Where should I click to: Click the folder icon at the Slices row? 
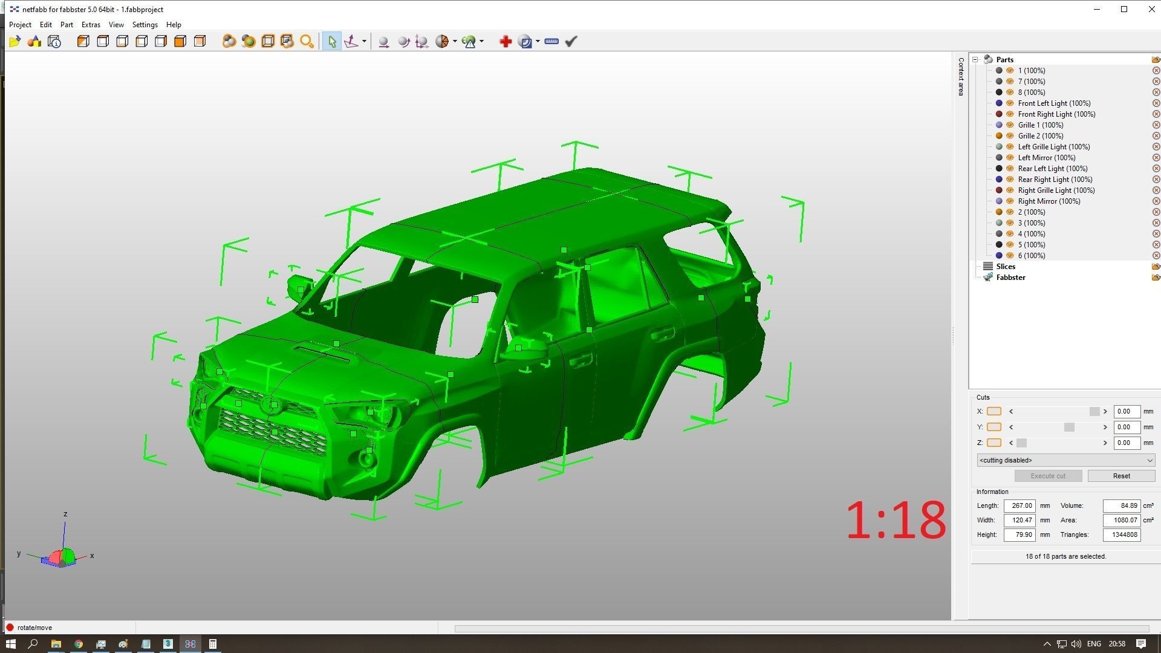1156,267
